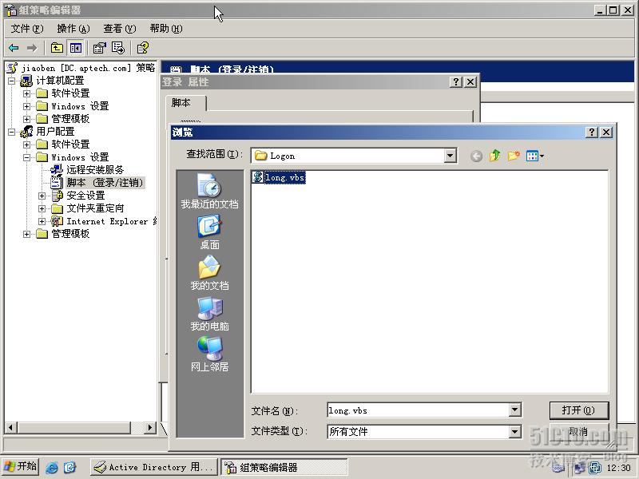Click the 12:30 system clock

pos(618,468)
